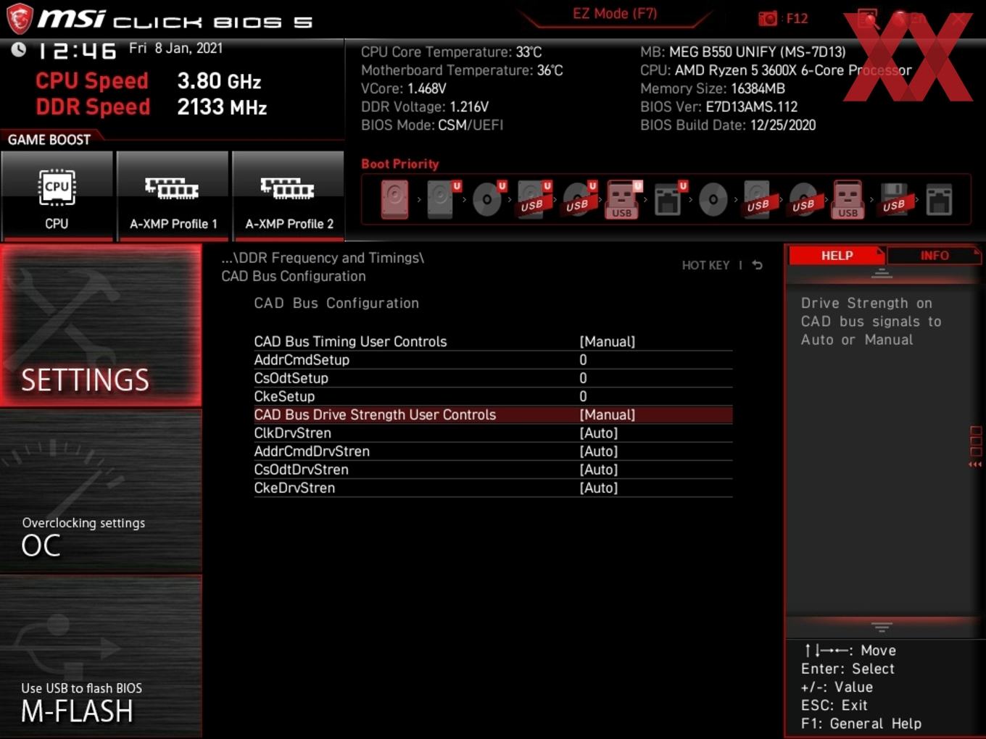986x739 pixels.
Task: Click the HOT KEY label
Action: 705,265
